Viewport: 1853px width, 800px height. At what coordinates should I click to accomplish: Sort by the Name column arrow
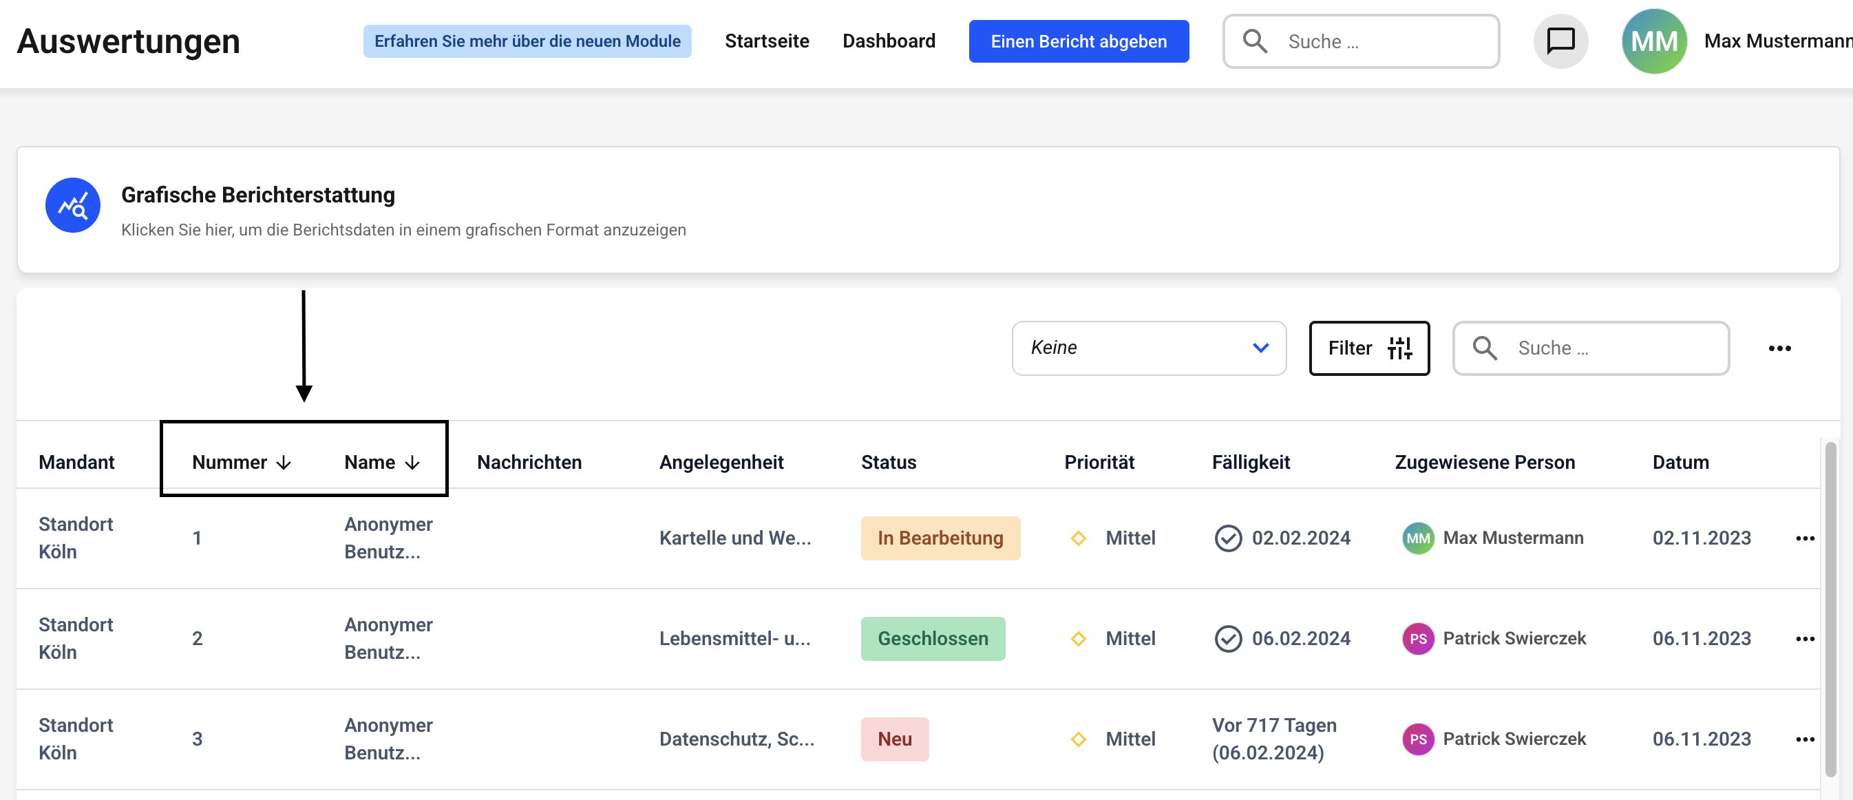pyautogui.click(x=412, y=463)
